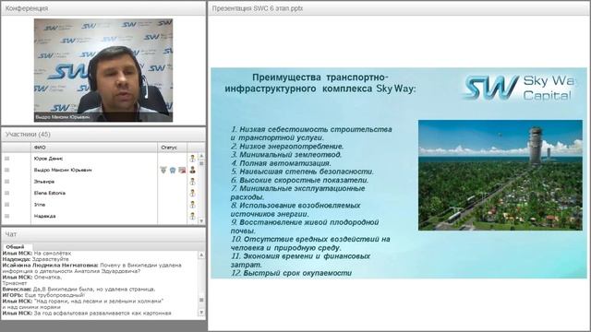Click the chat scrollbar thumb

201,300
